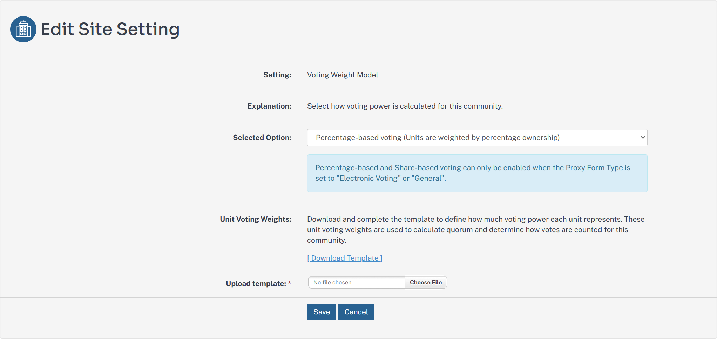Click the 'Download and complete the template' description
The height and width of the screenshot is (339, 717).
tap(476, 230)
